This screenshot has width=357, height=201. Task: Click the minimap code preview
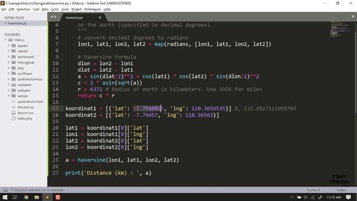pyautogui.click(x=340, y=29)
